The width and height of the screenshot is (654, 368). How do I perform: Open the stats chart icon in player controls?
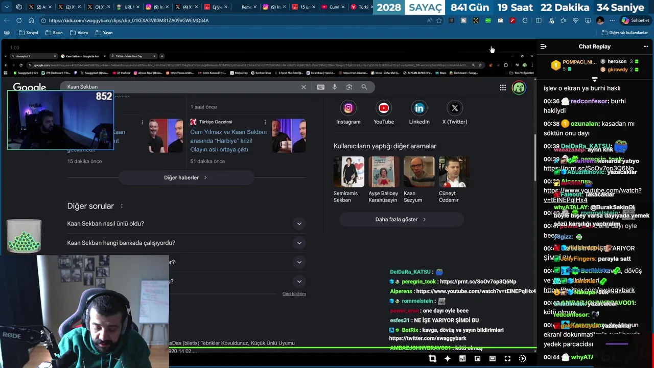(462, 359)
